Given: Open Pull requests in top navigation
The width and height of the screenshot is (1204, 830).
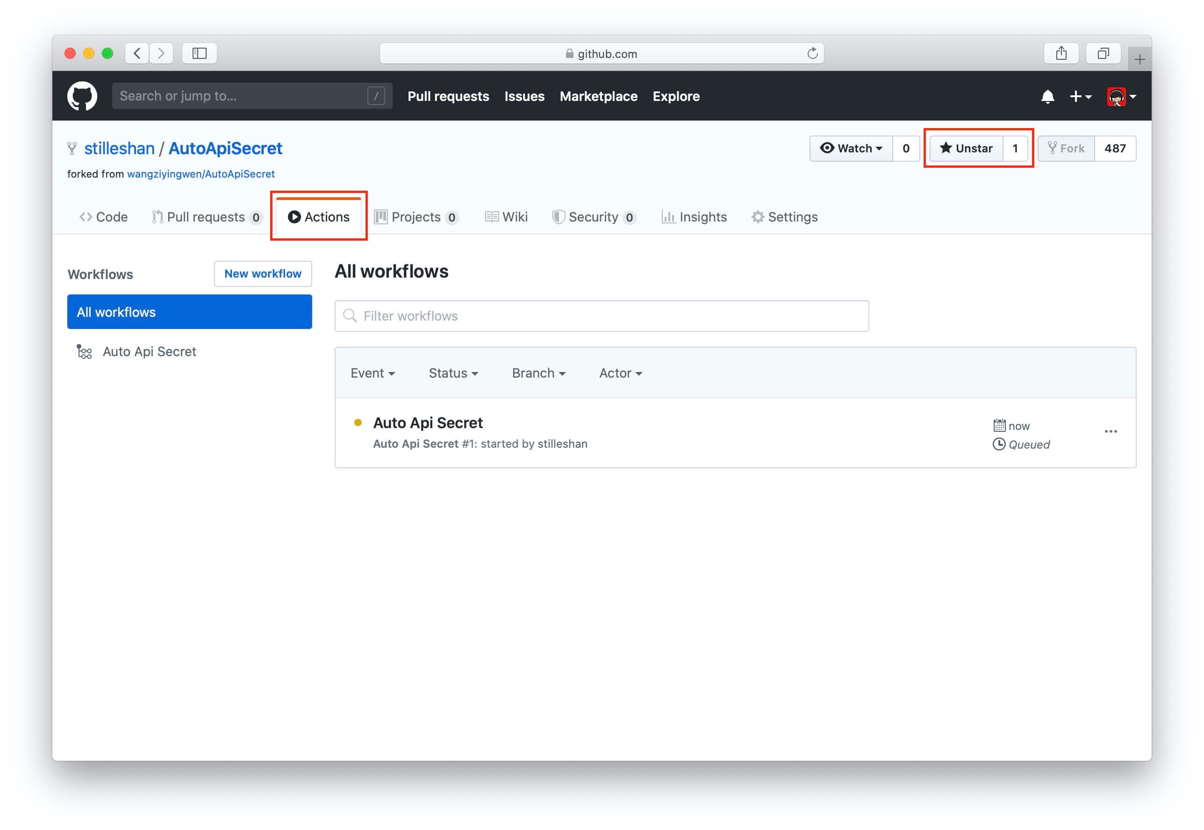Looking at the screenshot, I should tap(448, 96).
